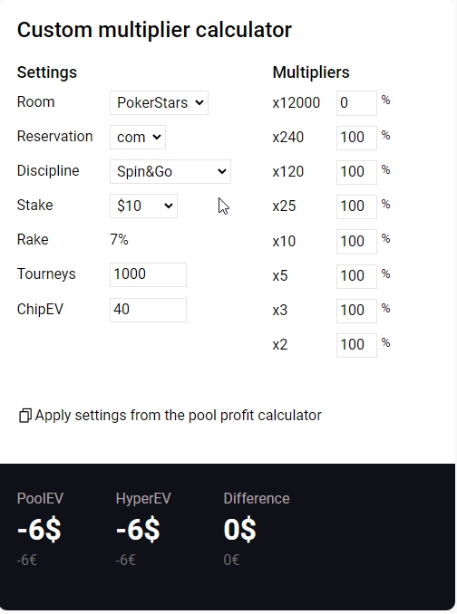
Task: Click the Difference result value
Action: [x=240, y=530]
